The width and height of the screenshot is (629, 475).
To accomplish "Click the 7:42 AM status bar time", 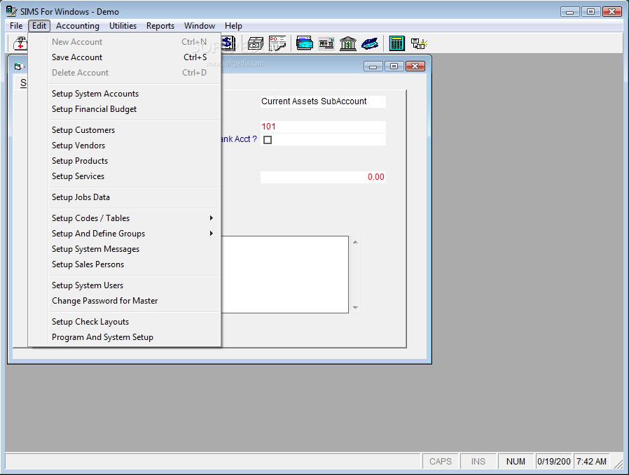I will [x=591, y=462].
